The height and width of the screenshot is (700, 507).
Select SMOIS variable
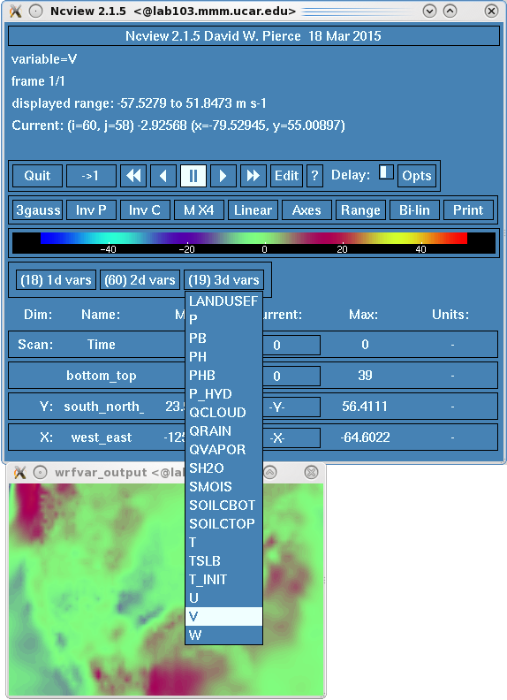[223, 487]
